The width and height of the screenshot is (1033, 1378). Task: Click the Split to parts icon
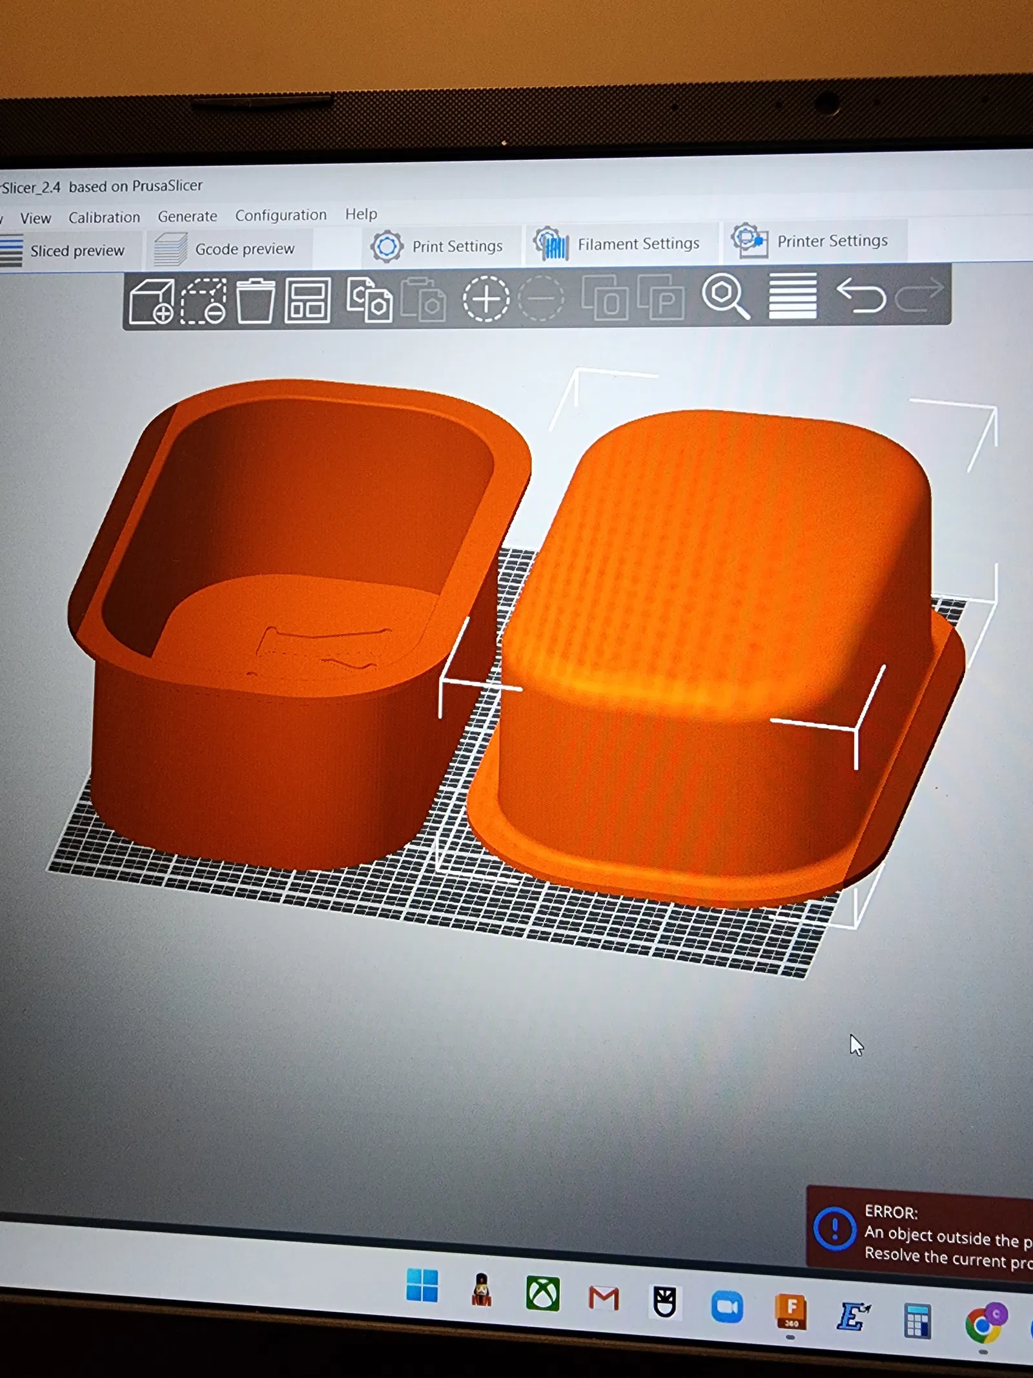[x=661, y=297]
